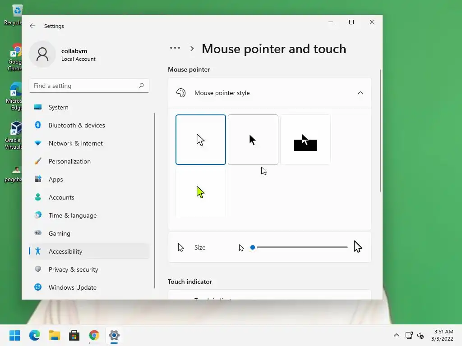Click the sidebar navigation scrollbar

tap(155, 200)
